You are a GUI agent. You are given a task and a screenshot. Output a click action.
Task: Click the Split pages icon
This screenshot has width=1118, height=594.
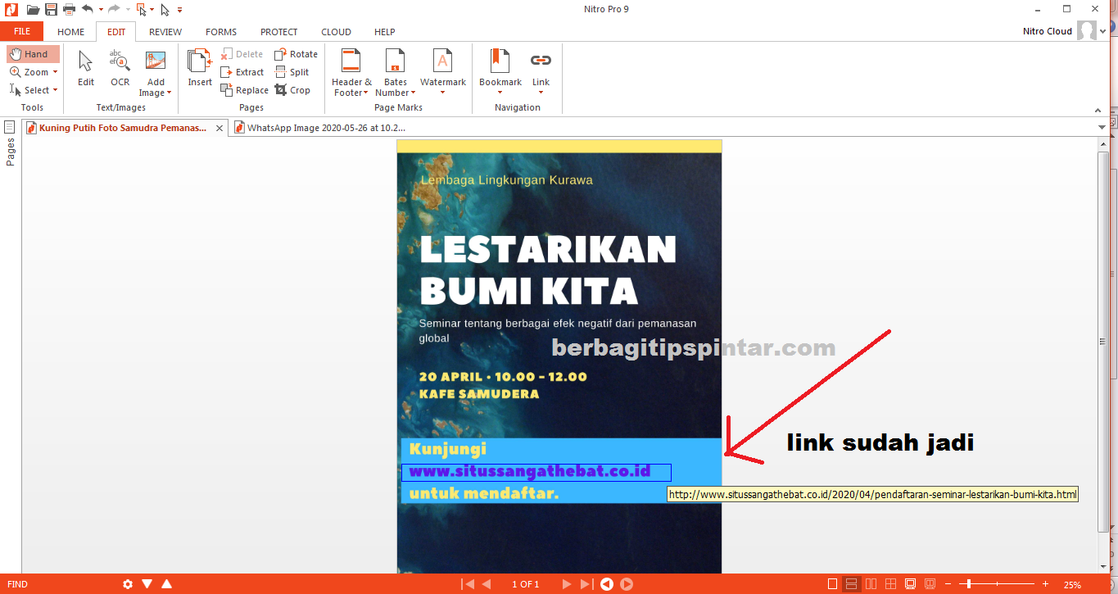pyautogui.click(x=292, y=71)
